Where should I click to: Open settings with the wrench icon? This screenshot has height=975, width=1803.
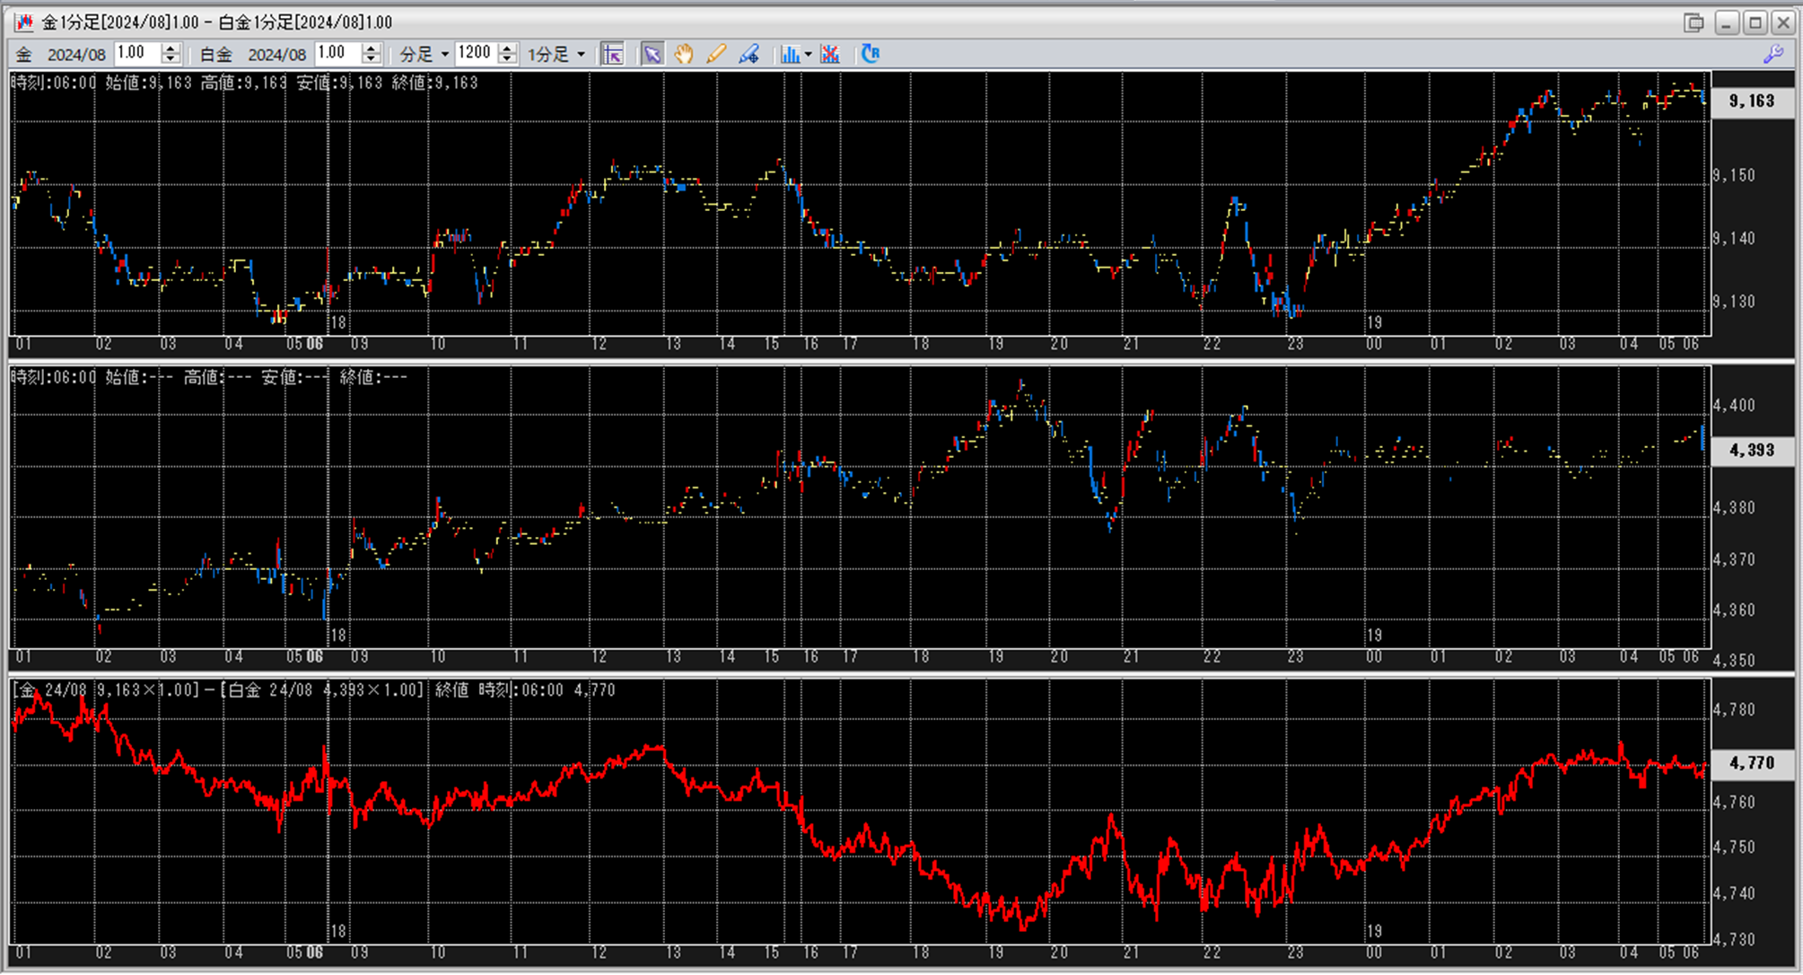[x=1773, y=55]
